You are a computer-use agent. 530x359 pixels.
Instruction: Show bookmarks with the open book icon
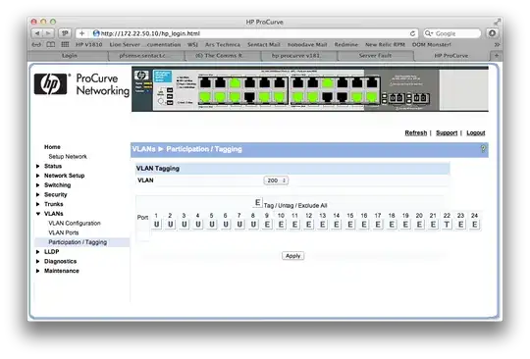tap(51, 44)
